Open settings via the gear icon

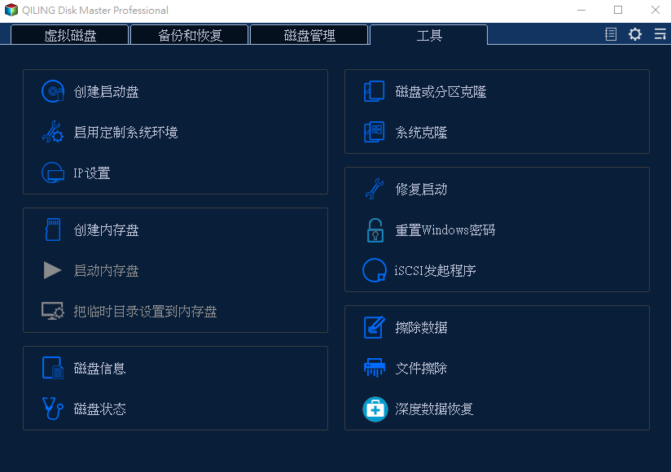635,34
